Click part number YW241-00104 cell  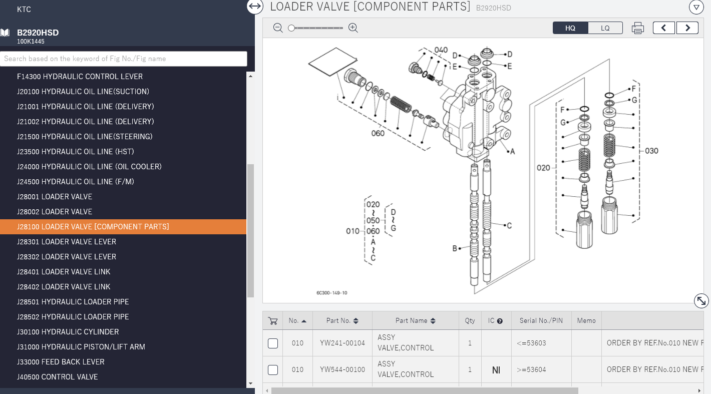(x=342, y=343)
